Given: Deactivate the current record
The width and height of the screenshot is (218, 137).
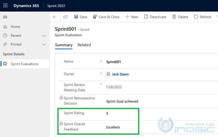Looking at the screenshot, I should click(155, 17).
